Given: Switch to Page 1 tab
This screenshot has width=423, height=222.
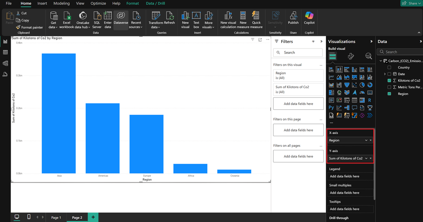Looking at the screenshot, I should pos(56,217).
